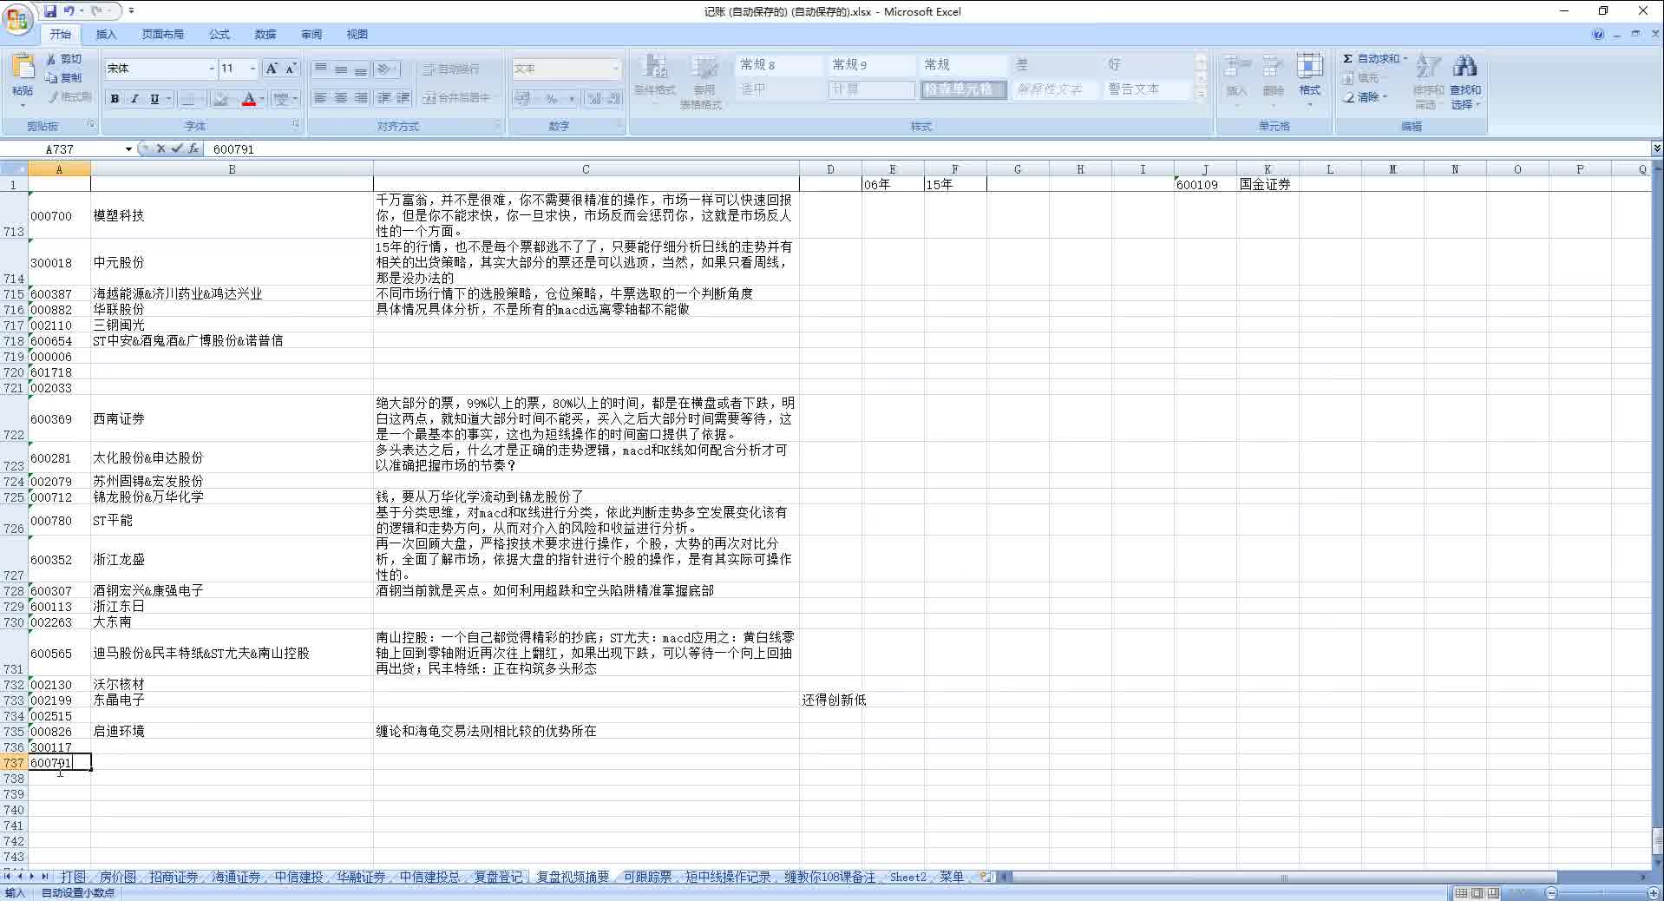
Task: Go to the first sheet tab arrow
Action: [8, 877]
